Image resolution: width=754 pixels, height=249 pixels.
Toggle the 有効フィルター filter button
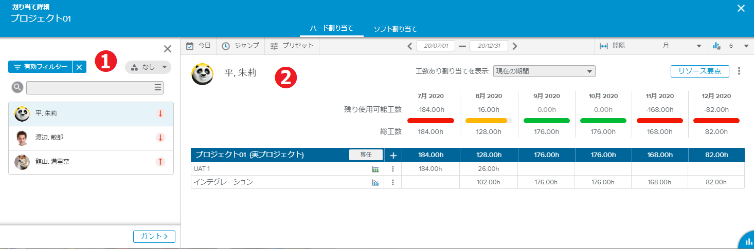point(40,67)
